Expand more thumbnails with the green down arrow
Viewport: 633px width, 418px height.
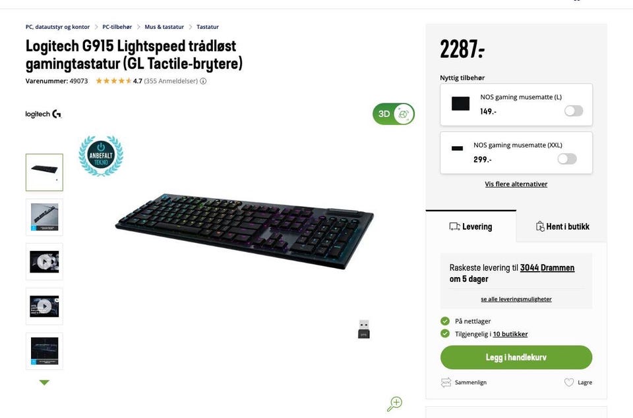[x=44, y=382]
